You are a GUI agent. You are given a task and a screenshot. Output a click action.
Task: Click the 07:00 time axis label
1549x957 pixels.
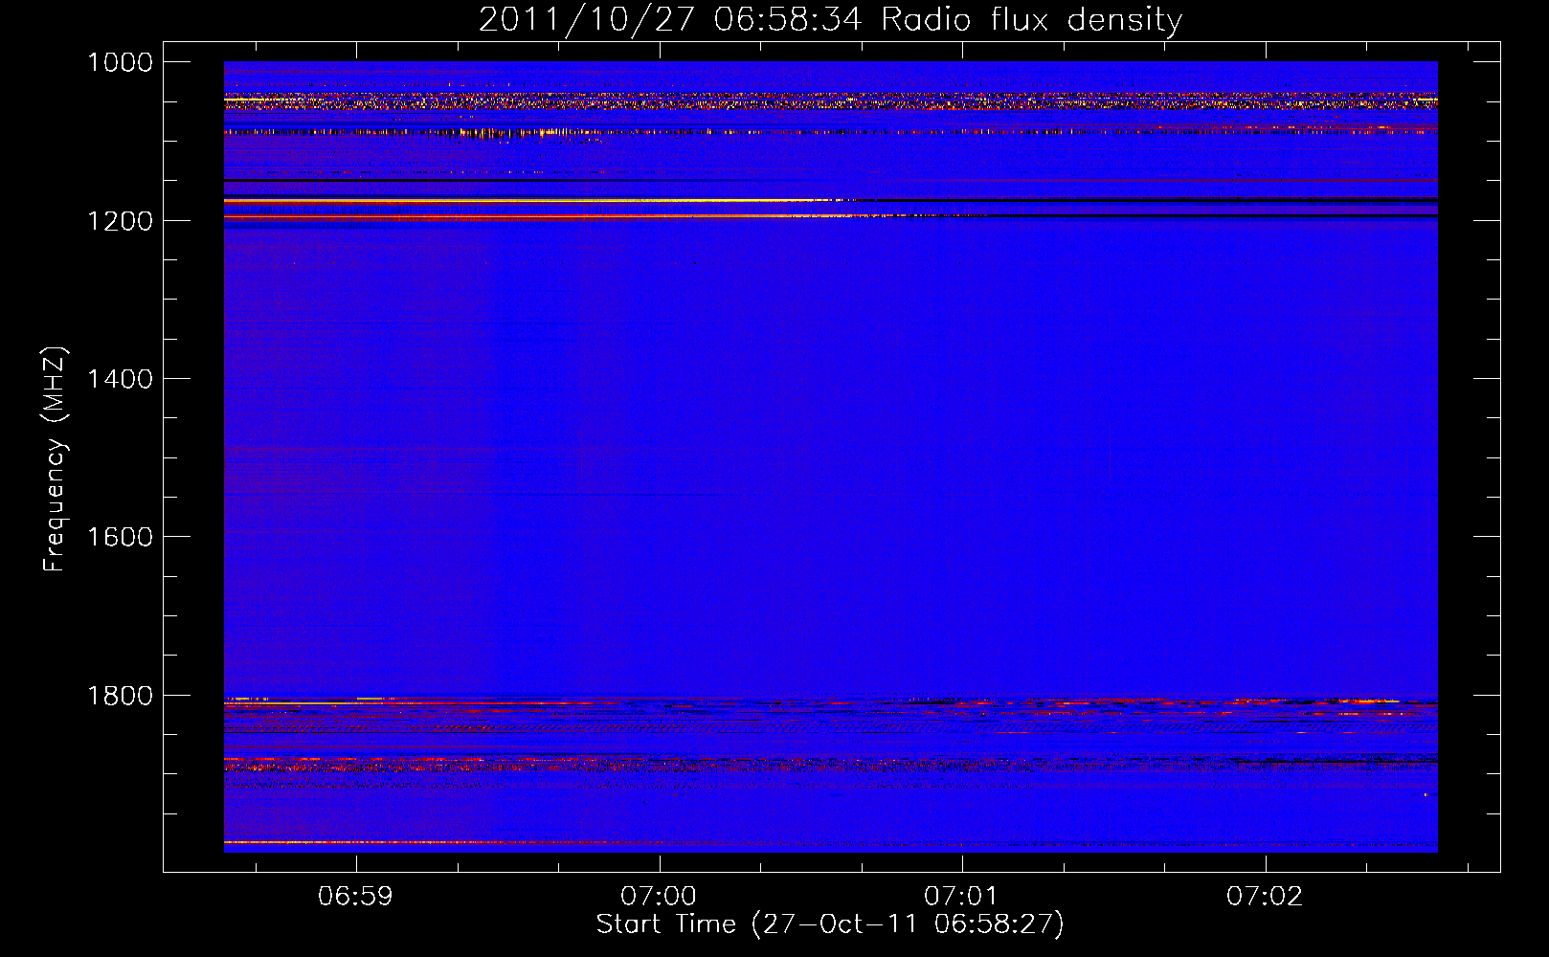pos(659,897)
